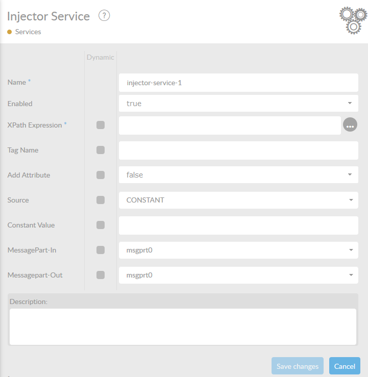Screen dimensions: 368x377
Task: Open the Enabled dropdown showing true
Action: 238,104
